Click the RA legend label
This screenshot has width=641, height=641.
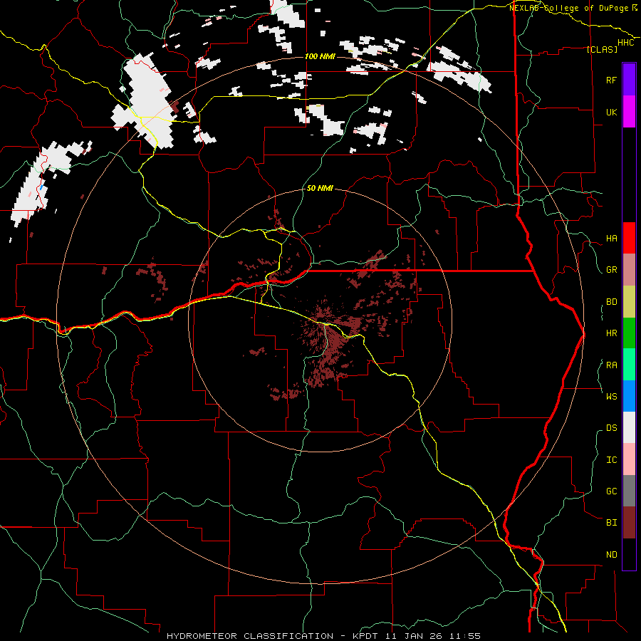tap(611, 365)
